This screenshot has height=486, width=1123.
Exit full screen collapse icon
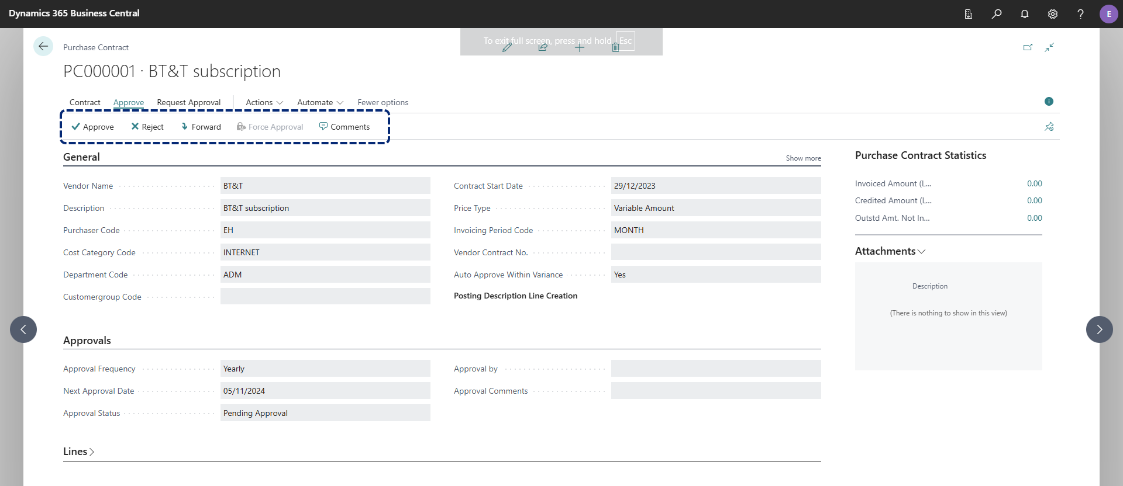point(1049,47)
